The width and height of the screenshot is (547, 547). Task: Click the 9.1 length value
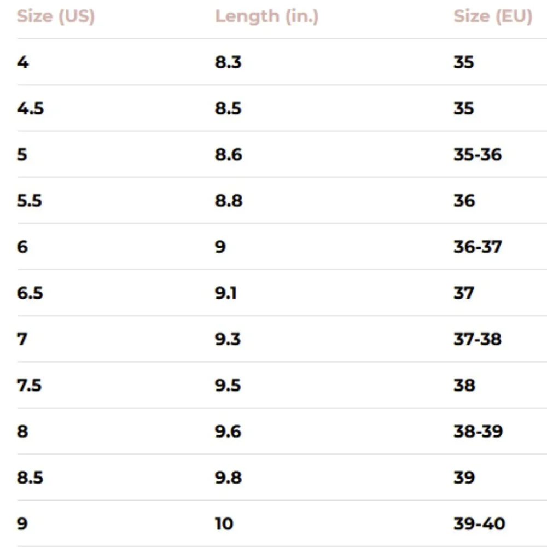(226, 293)
